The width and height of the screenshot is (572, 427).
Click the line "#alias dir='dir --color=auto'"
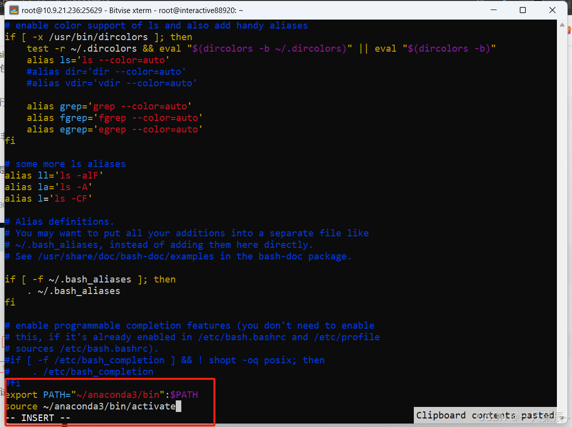106,71
